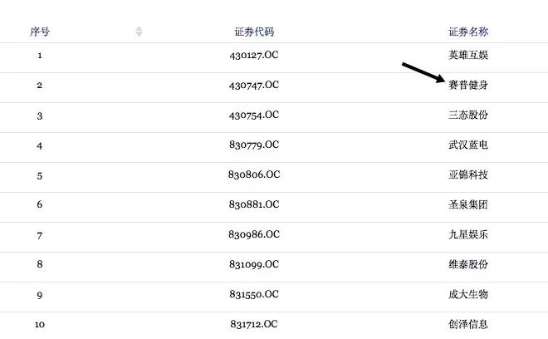Click the sort arrows beside 序号
548x339 pixels.
[x=139, y=32]
